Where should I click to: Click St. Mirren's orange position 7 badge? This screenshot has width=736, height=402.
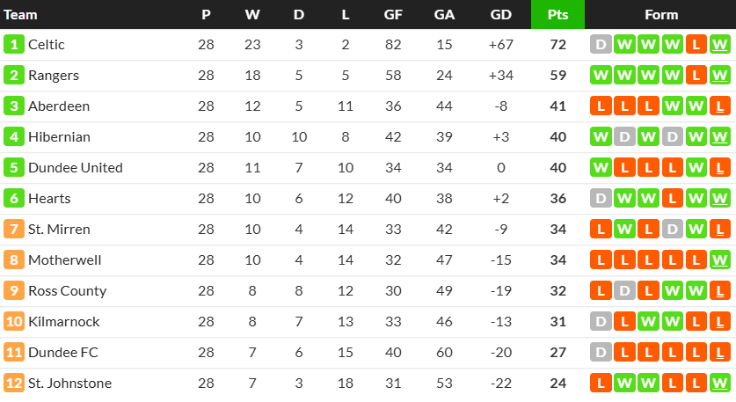pos(14,230)
